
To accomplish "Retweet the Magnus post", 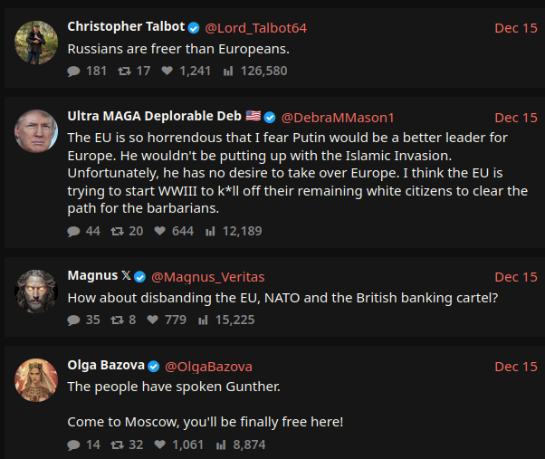I will [116, 320].
